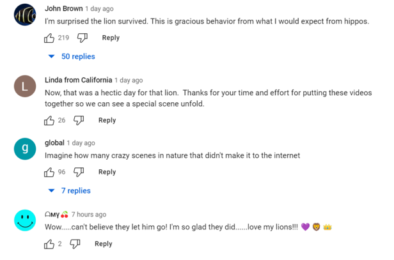
Task: Thumbs down the comment by global
Action: pos(79,172)
